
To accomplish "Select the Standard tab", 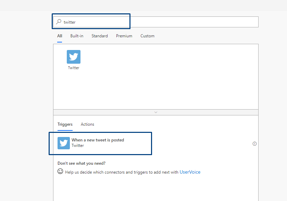I will tap(100, 36).
